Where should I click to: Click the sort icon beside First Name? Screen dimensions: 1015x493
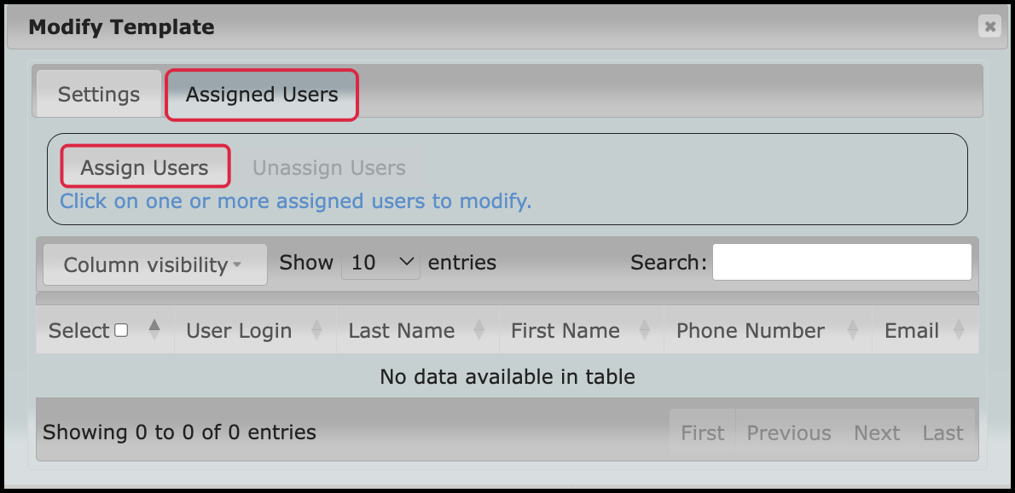pos(645,330)
